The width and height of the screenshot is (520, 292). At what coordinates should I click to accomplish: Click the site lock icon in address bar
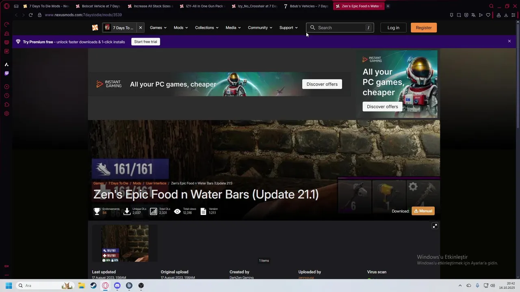pyautogui.click(x=39, y=15)
